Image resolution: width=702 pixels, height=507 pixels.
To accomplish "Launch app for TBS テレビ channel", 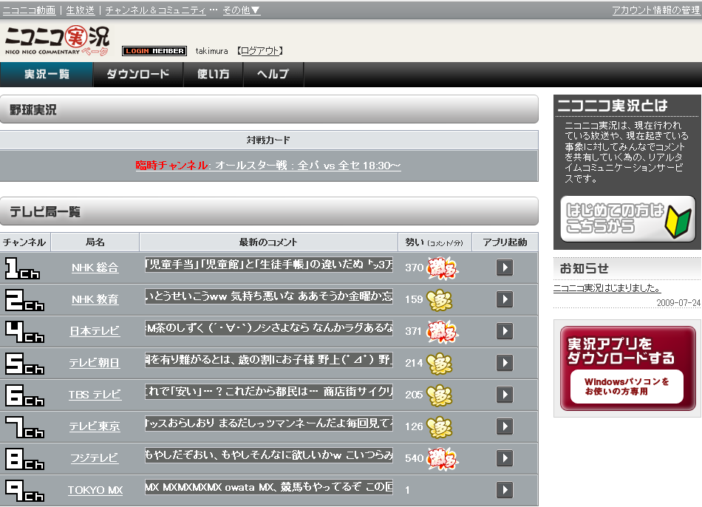I will point(505,395).
